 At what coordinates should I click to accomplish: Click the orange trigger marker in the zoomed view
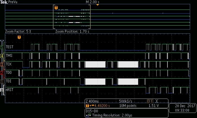coord(19,37)
